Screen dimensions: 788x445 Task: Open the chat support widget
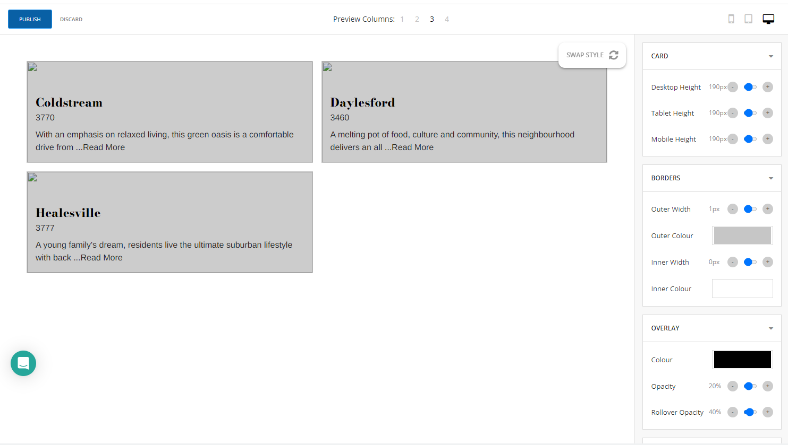[23, 363]
